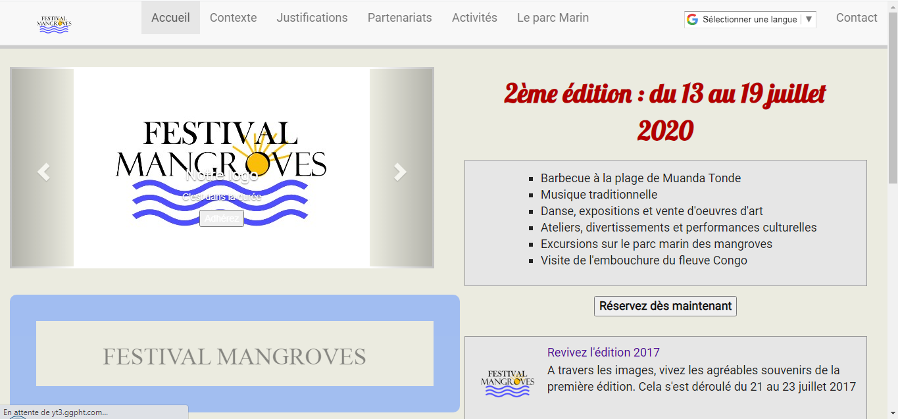Open the Partenariats menu item
898x419 pixels.
pyautogui.click(x=399, y=18)
